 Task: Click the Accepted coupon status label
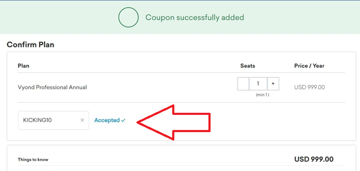[107, 120]
